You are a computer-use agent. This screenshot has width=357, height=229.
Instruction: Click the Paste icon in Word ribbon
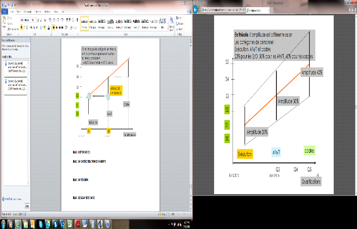(4, 20)
